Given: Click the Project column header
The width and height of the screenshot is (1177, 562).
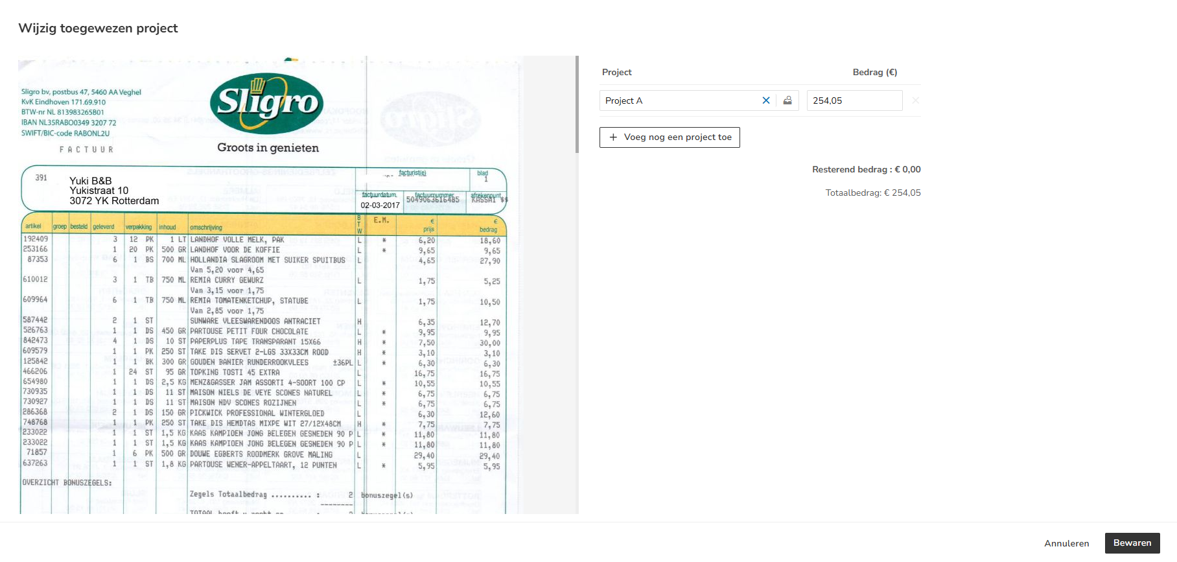Looking at the screenshot, I should point(616,72).
